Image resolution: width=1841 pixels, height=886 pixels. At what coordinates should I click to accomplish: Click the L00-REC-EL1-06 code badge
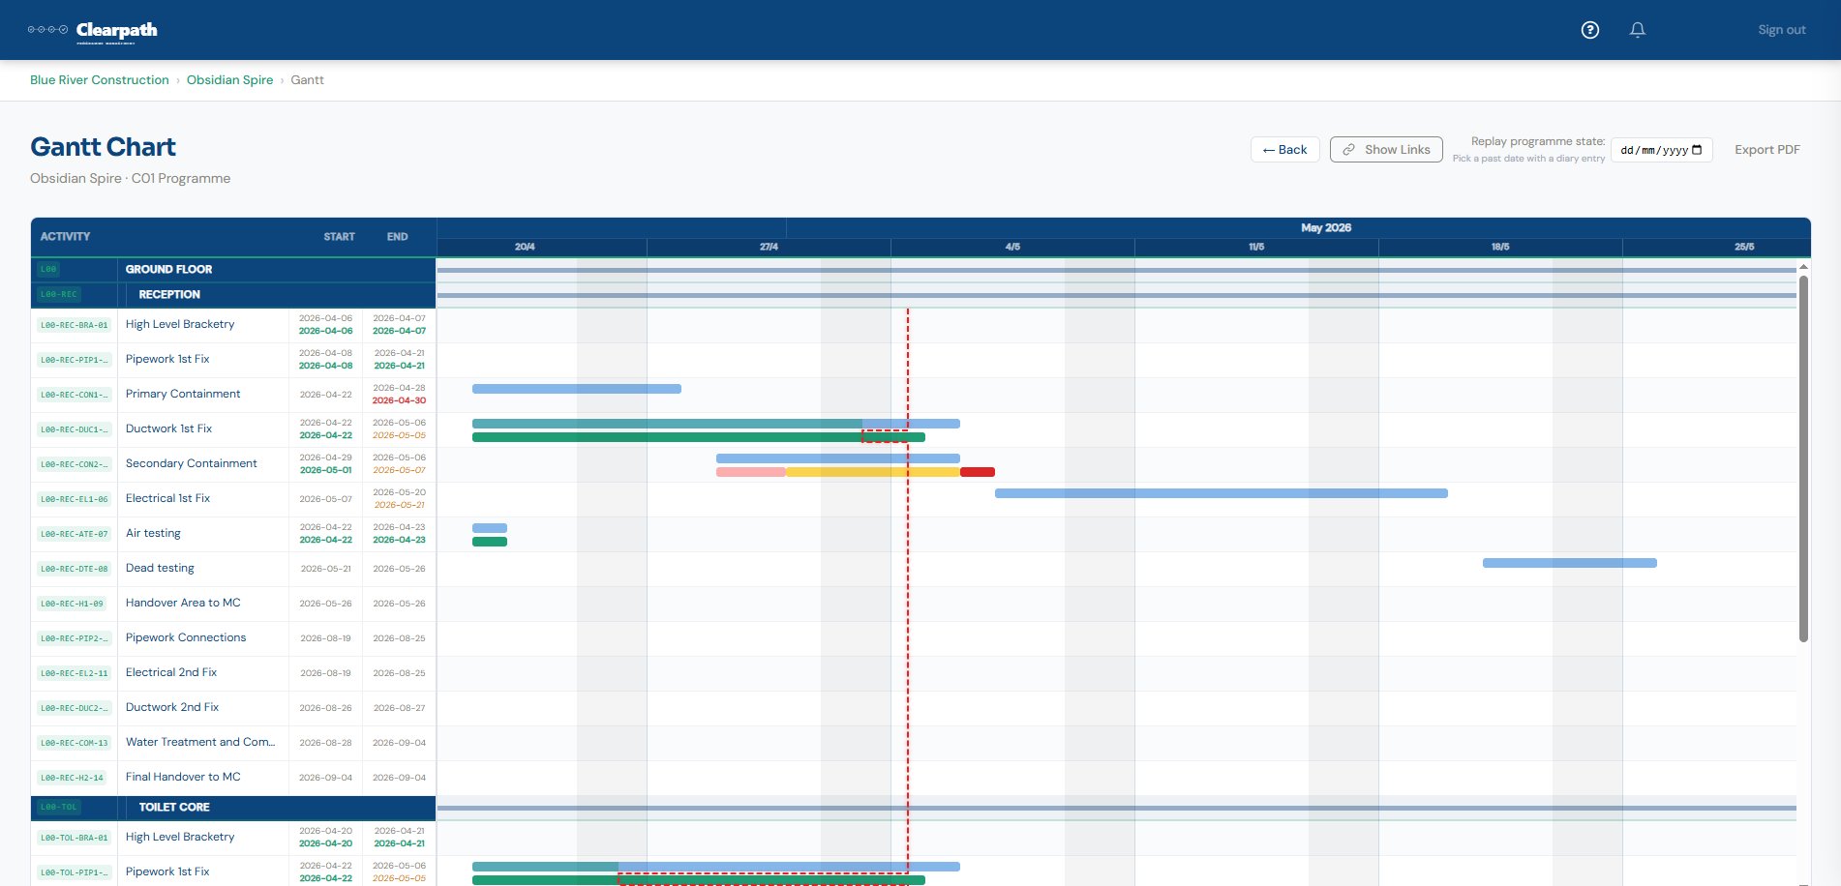(75, 499)
